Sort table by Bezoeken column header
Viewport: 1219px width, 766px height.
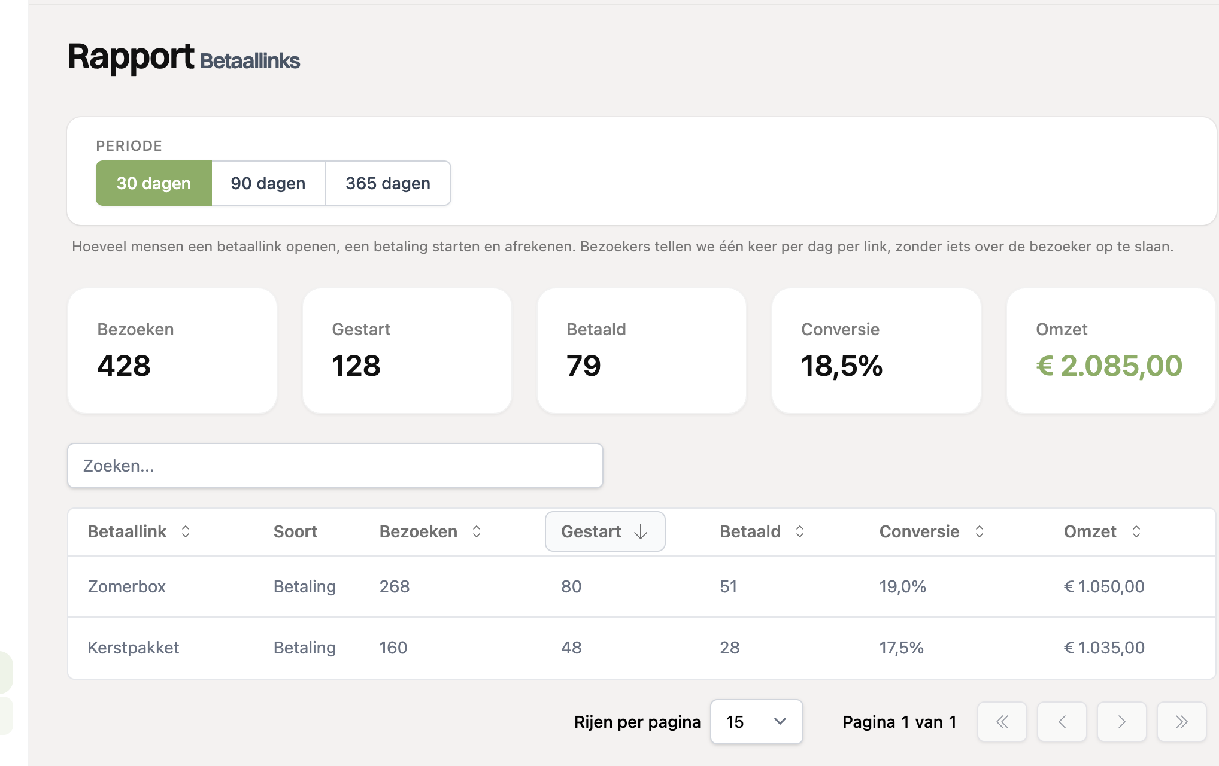pyautogui.click(x=430, y=531)
